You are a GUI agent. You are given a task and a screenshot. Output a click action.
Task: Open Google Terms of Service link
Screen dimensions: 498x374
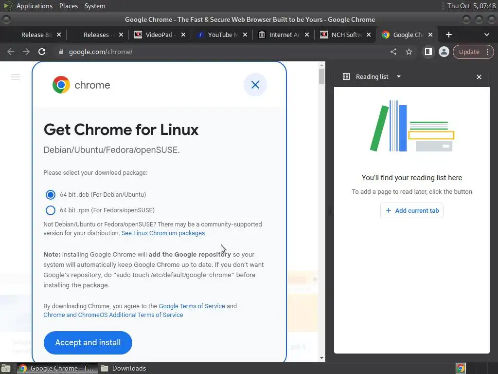click(x=192, y=306)
